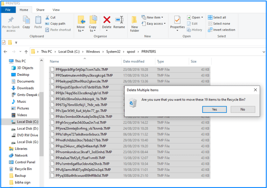Screen dimensions: 267x188
Task: Click the Properties checkmark icon
Action: (177, 20)
